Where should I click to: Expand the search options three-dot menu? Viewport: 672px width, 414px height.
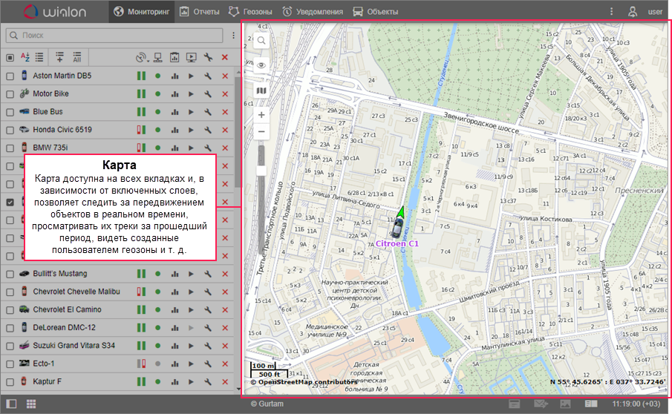click(232, 35)
